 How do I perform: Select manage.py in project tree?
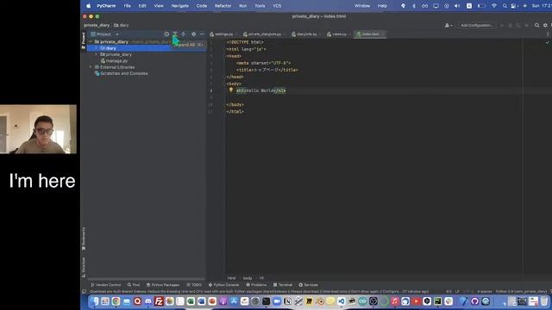[116, 61]
